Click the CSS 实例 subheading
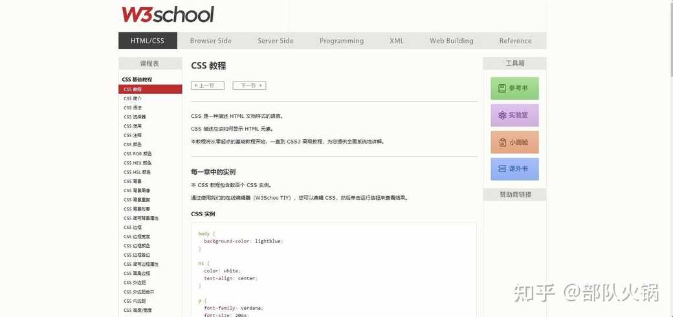The height and width of the screenshot is (317, 673). [203, 214]
